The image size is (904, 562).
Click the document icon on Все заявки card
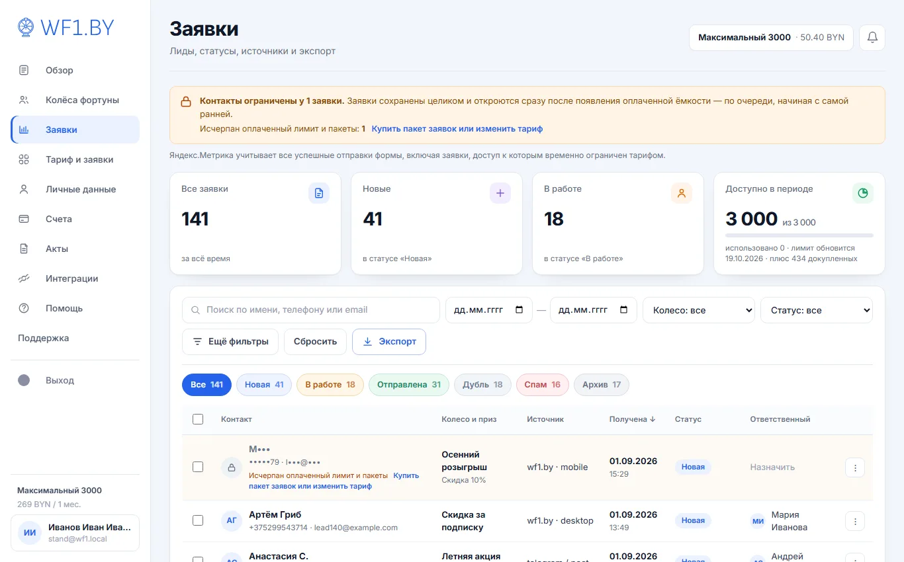click(x=319, y=193)
